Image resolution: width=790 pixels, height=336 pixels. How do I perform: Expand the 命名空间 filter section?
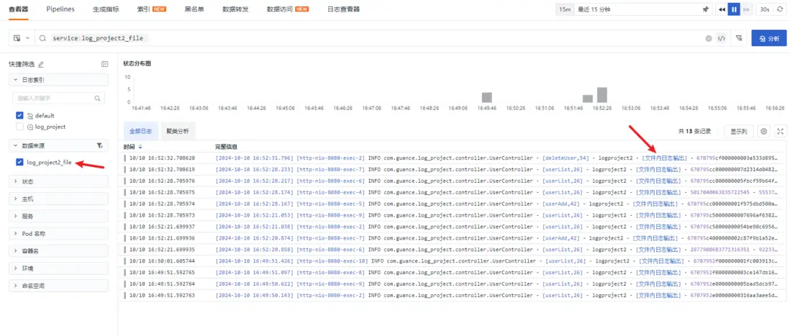click(58, 286)
